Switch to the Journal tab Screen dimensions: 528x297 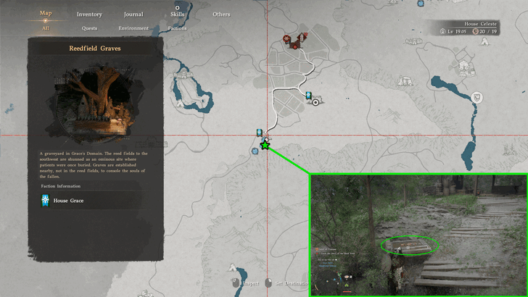point(133,14)
